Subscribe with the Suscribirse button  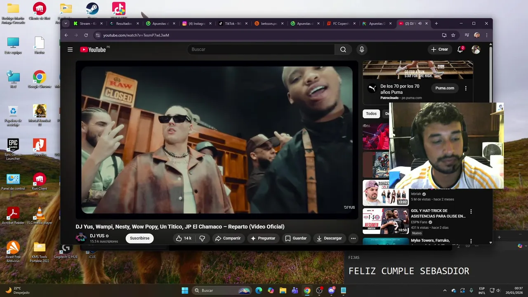140,238
